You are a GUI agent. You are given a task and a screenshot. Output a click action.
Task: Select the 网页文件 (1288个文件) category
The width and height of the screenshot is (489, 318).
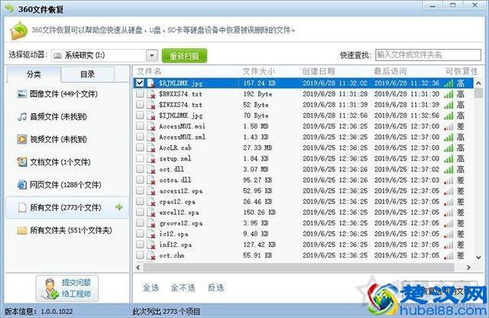point(67,185)
